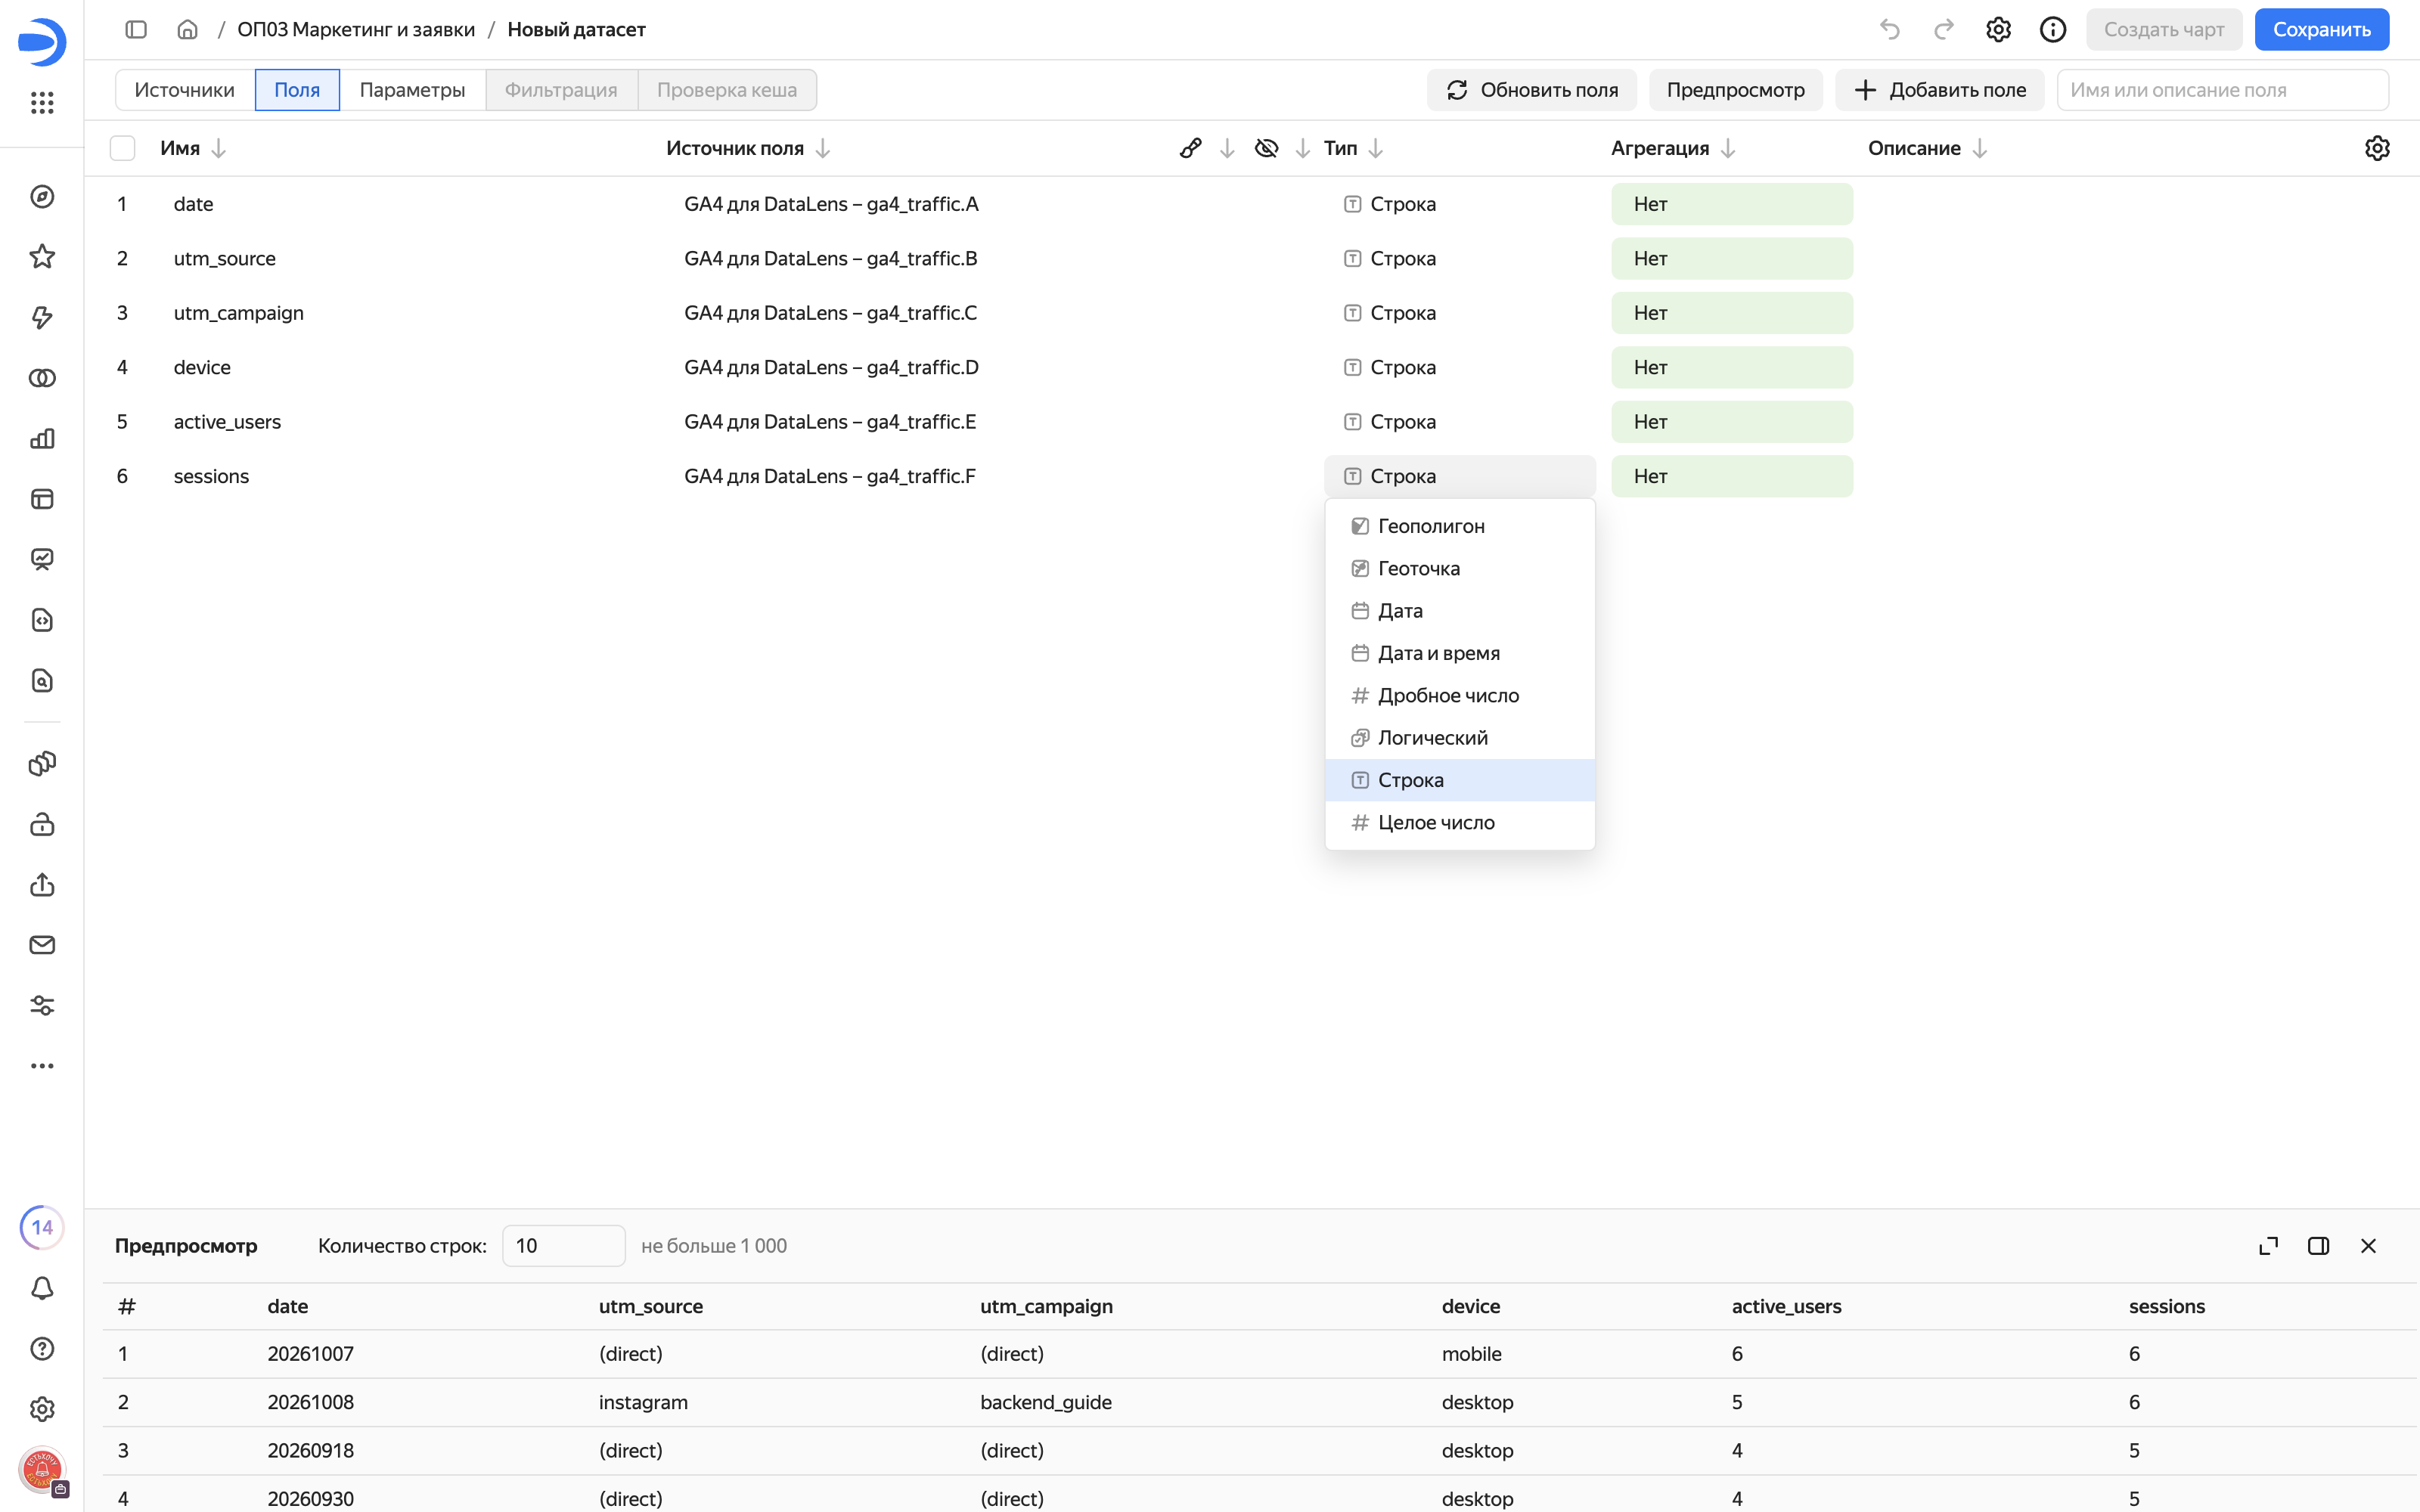The height and width of the screenshot is (1512, 2420).
Task: Switch to the Параметры tab
Action: (412, 90)
